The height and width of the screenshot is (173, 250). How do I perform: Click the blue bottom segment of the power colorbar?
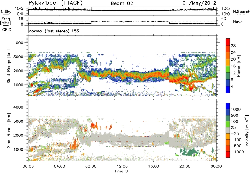coord(228,90)
